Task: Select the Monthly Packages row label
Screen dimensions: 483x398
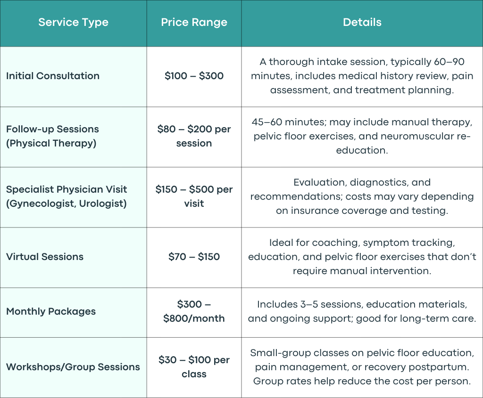Action: click(x=51, y=311)
